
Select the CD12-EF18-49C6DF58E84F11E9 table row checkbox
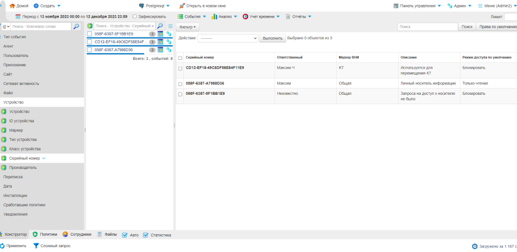tap(180, 68)
